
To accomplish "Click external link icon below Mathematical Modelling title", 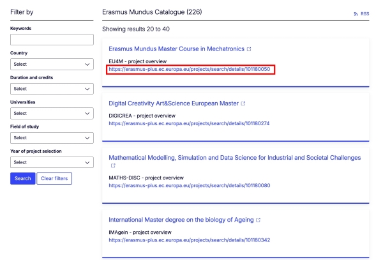I will pyautogui.click(x=113, y=166).
